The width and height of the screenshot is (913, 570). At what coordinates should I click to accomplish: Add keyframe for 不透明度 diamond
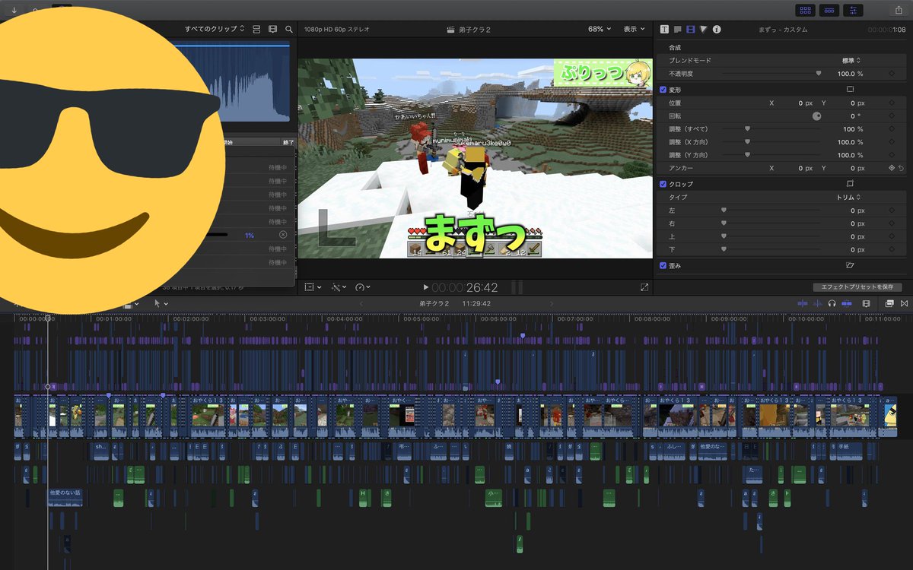pos(892,74)
